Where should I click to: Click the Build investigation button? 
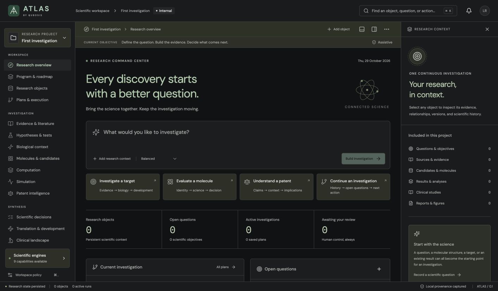pos(363,159)
